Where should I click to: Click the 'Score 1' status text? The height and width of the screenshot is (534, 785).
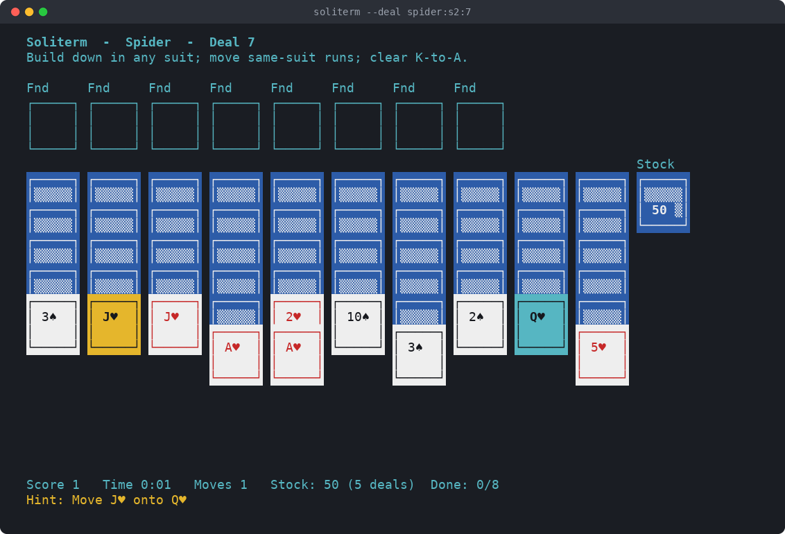53,485
